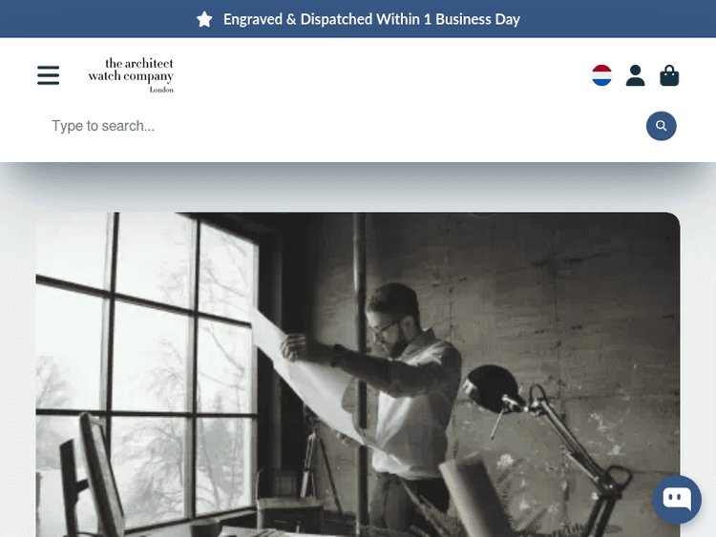
Task: Click the star icon in announcement bar
Action: 204,19
